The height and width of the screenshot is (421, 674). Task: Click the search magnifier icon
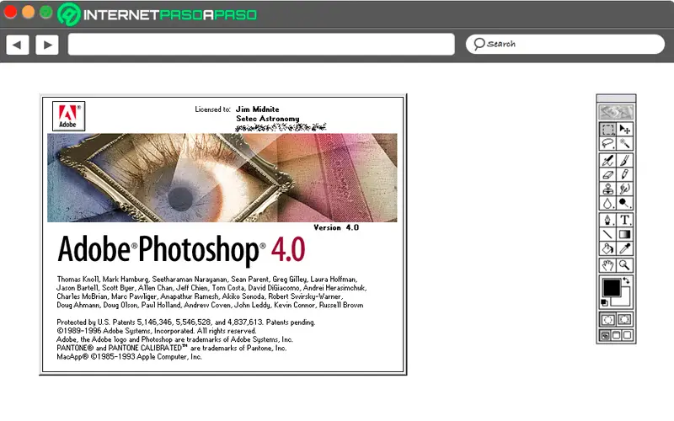tap(479, 44)
